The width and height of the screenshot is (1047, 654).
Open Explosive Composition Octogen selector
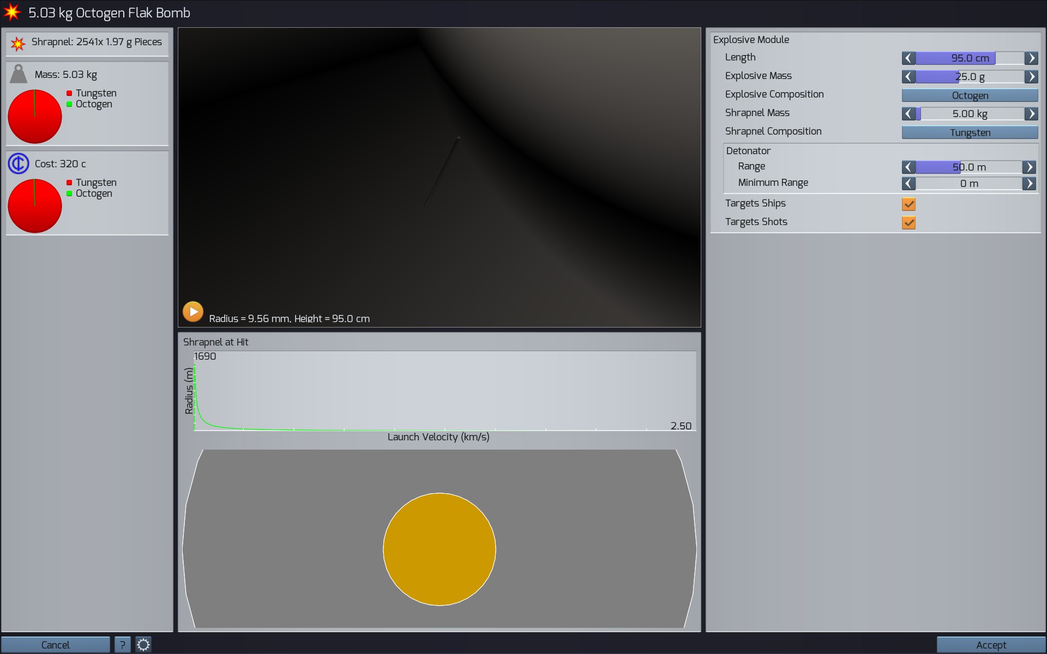[970, 95]
